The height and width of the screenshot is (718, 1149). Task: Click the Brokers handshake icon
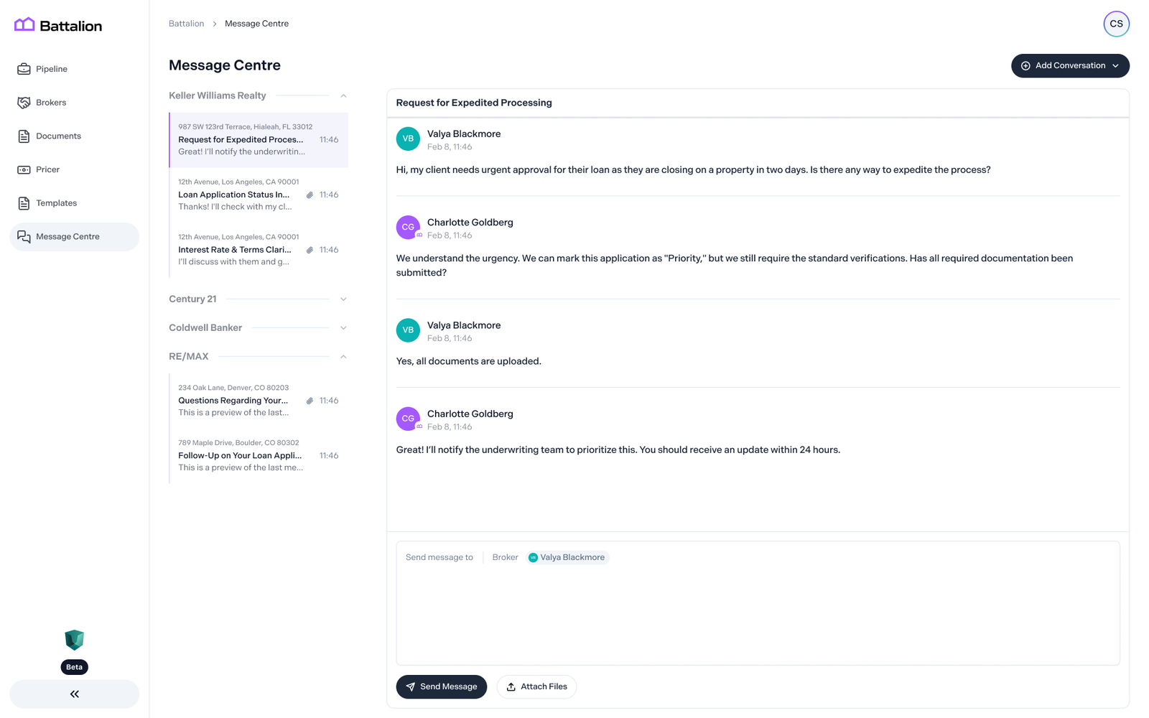(24, 103)
